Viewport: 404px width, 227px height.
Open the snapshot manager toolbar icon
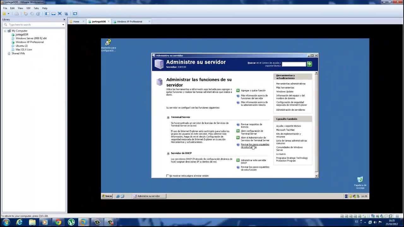[x=38, y=14]
